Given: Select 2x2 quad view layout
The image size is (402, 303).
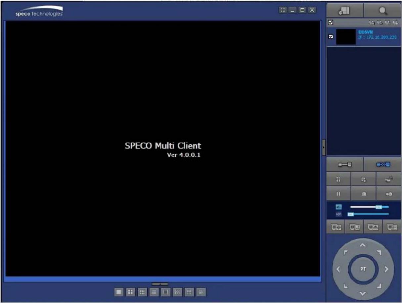Looking at the screenshot, I should click(x=131, y=292).
